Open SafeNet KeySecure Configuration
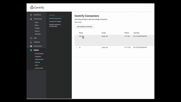The height and width of the screenshot is (102, 181). (55, 25)
